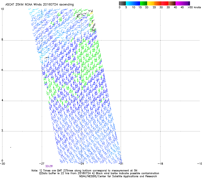Viewport: 202px width, 178px height.
Task: Click latitude label '4' on the left axis
Action: 2,100
